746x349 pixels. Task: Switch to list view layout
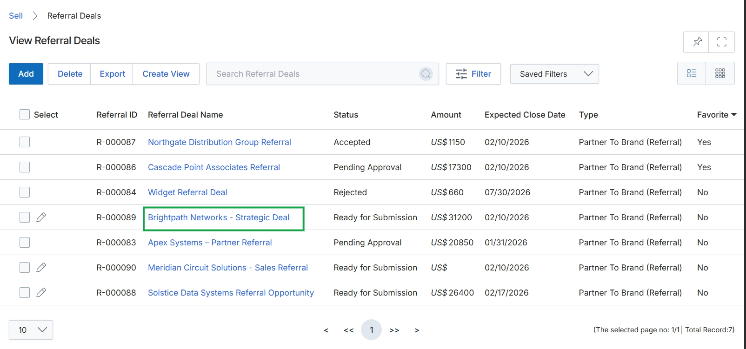[x=692, y=73]
